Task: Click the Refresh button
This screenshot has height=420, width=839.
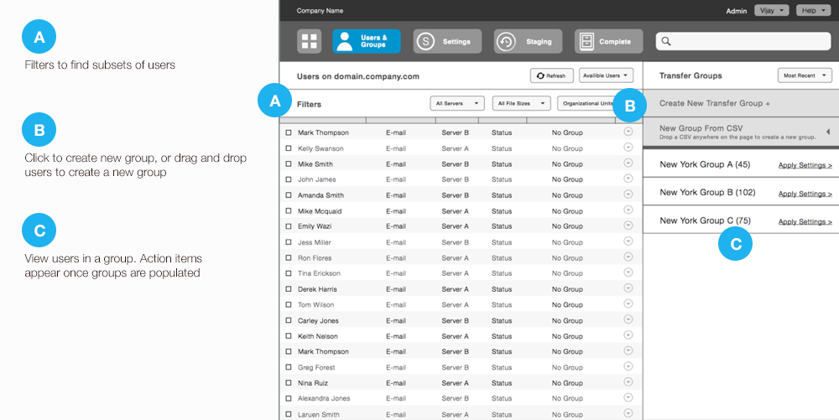Action: click(x=552, y=76)
